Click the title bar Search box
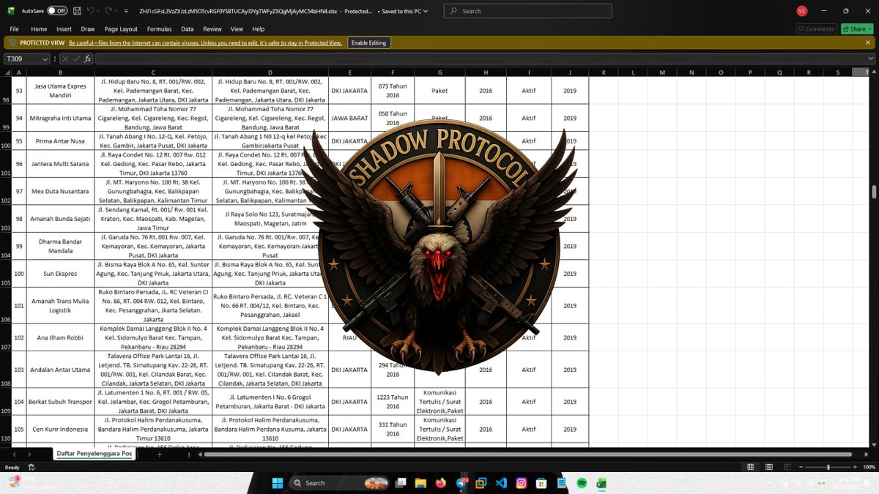The image size is (879, 494). (528, 11)
